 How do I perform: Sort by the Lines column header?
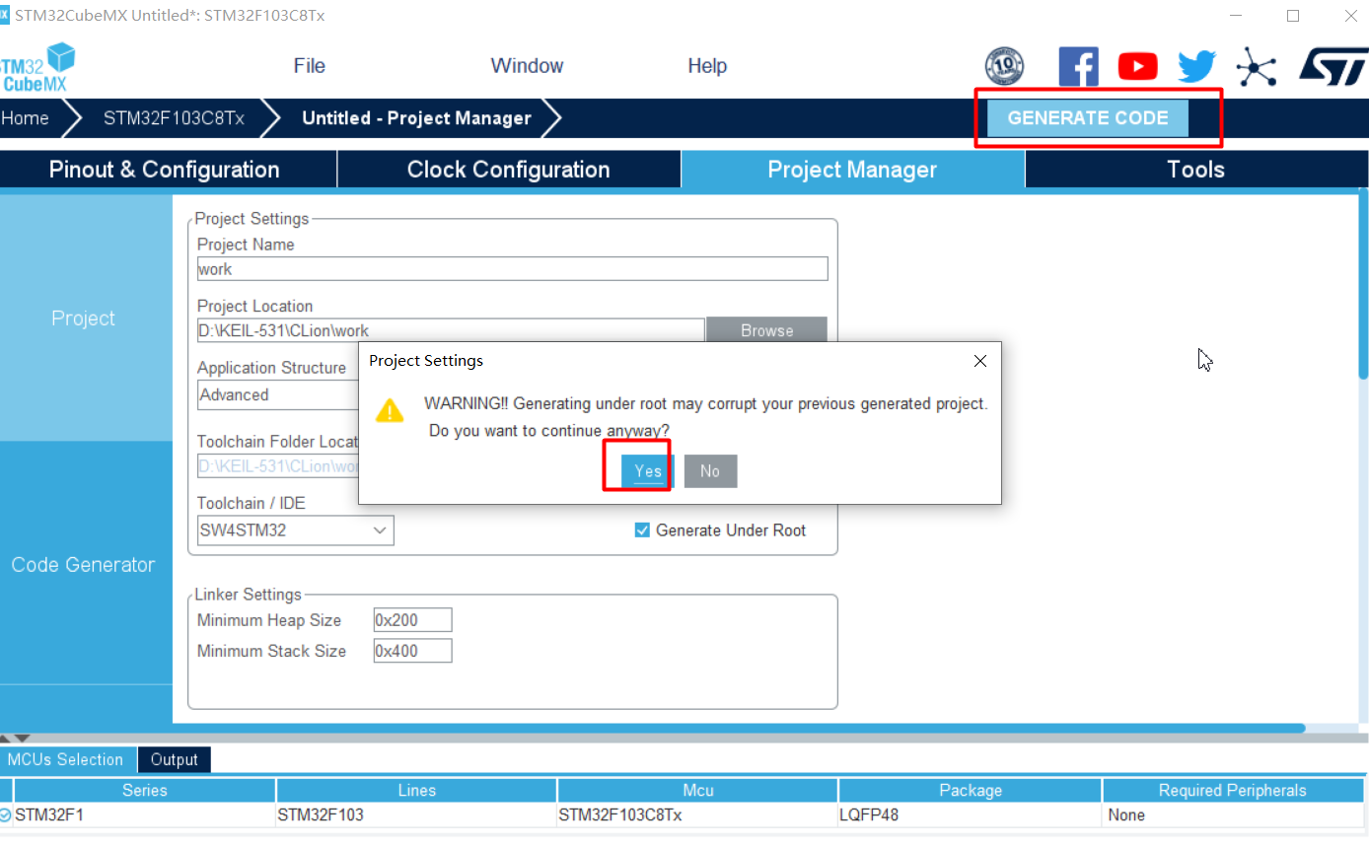416,790
